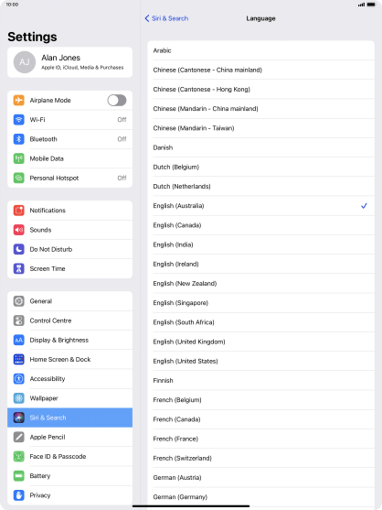
Task: Tap the Wi-Fi icon in sidebar
Action: click(19, 119)
